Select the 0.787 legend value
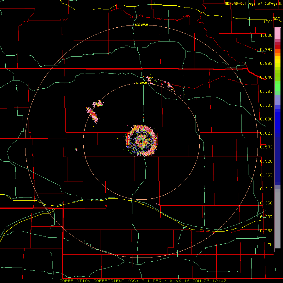Viewport: 283px width, 283px height. point(266,91)
